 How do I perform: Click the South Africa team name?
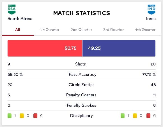point(20,19)
